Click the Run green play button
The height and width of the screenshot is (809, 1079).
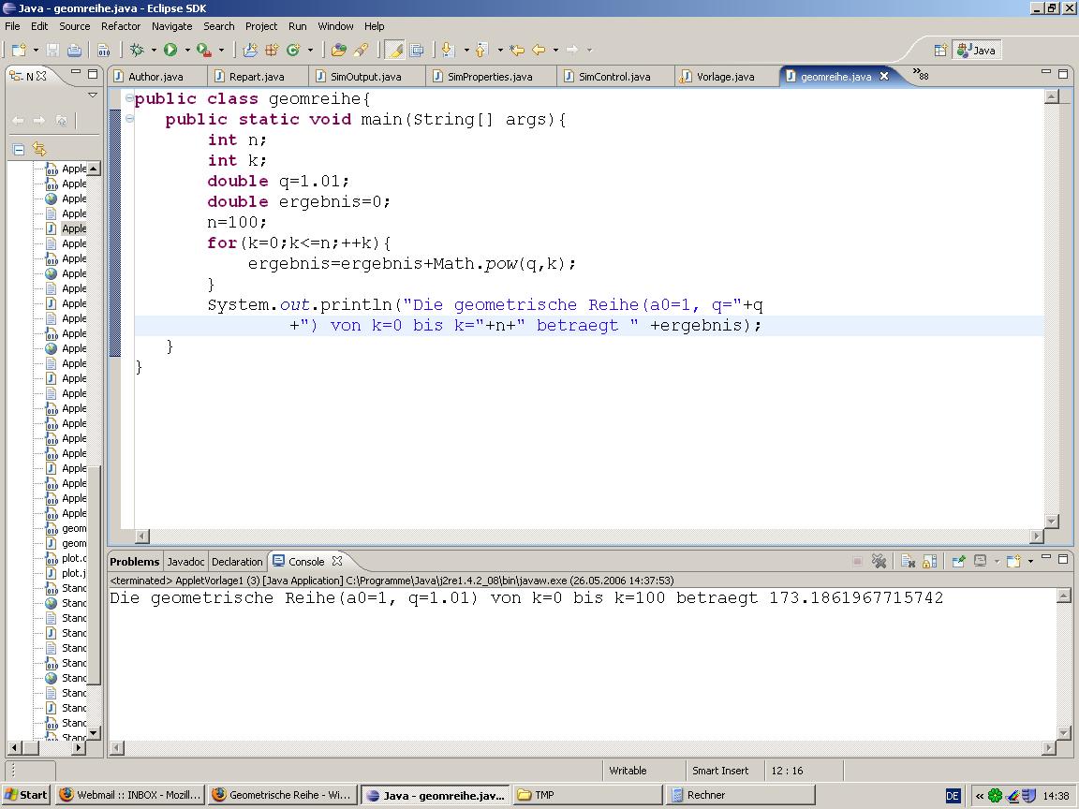point(170,50)
